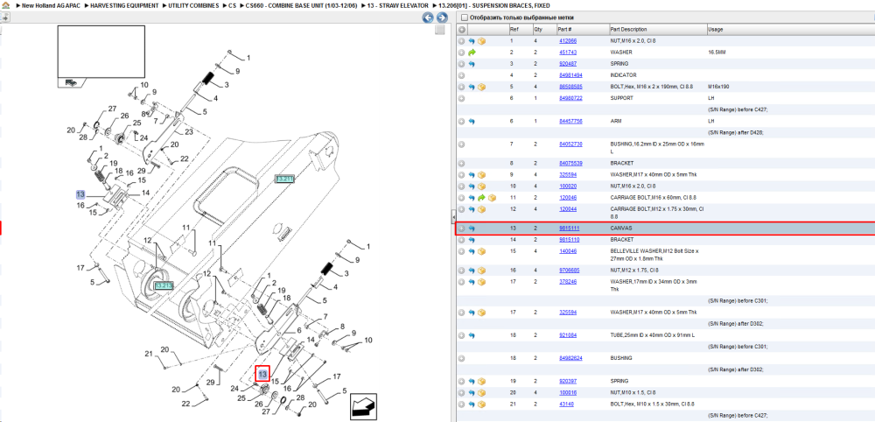Viewport: 875px width, 422px height.
Task: Click the cyan 13.21 hotspot label on elevator top
Action: [284, 179]
